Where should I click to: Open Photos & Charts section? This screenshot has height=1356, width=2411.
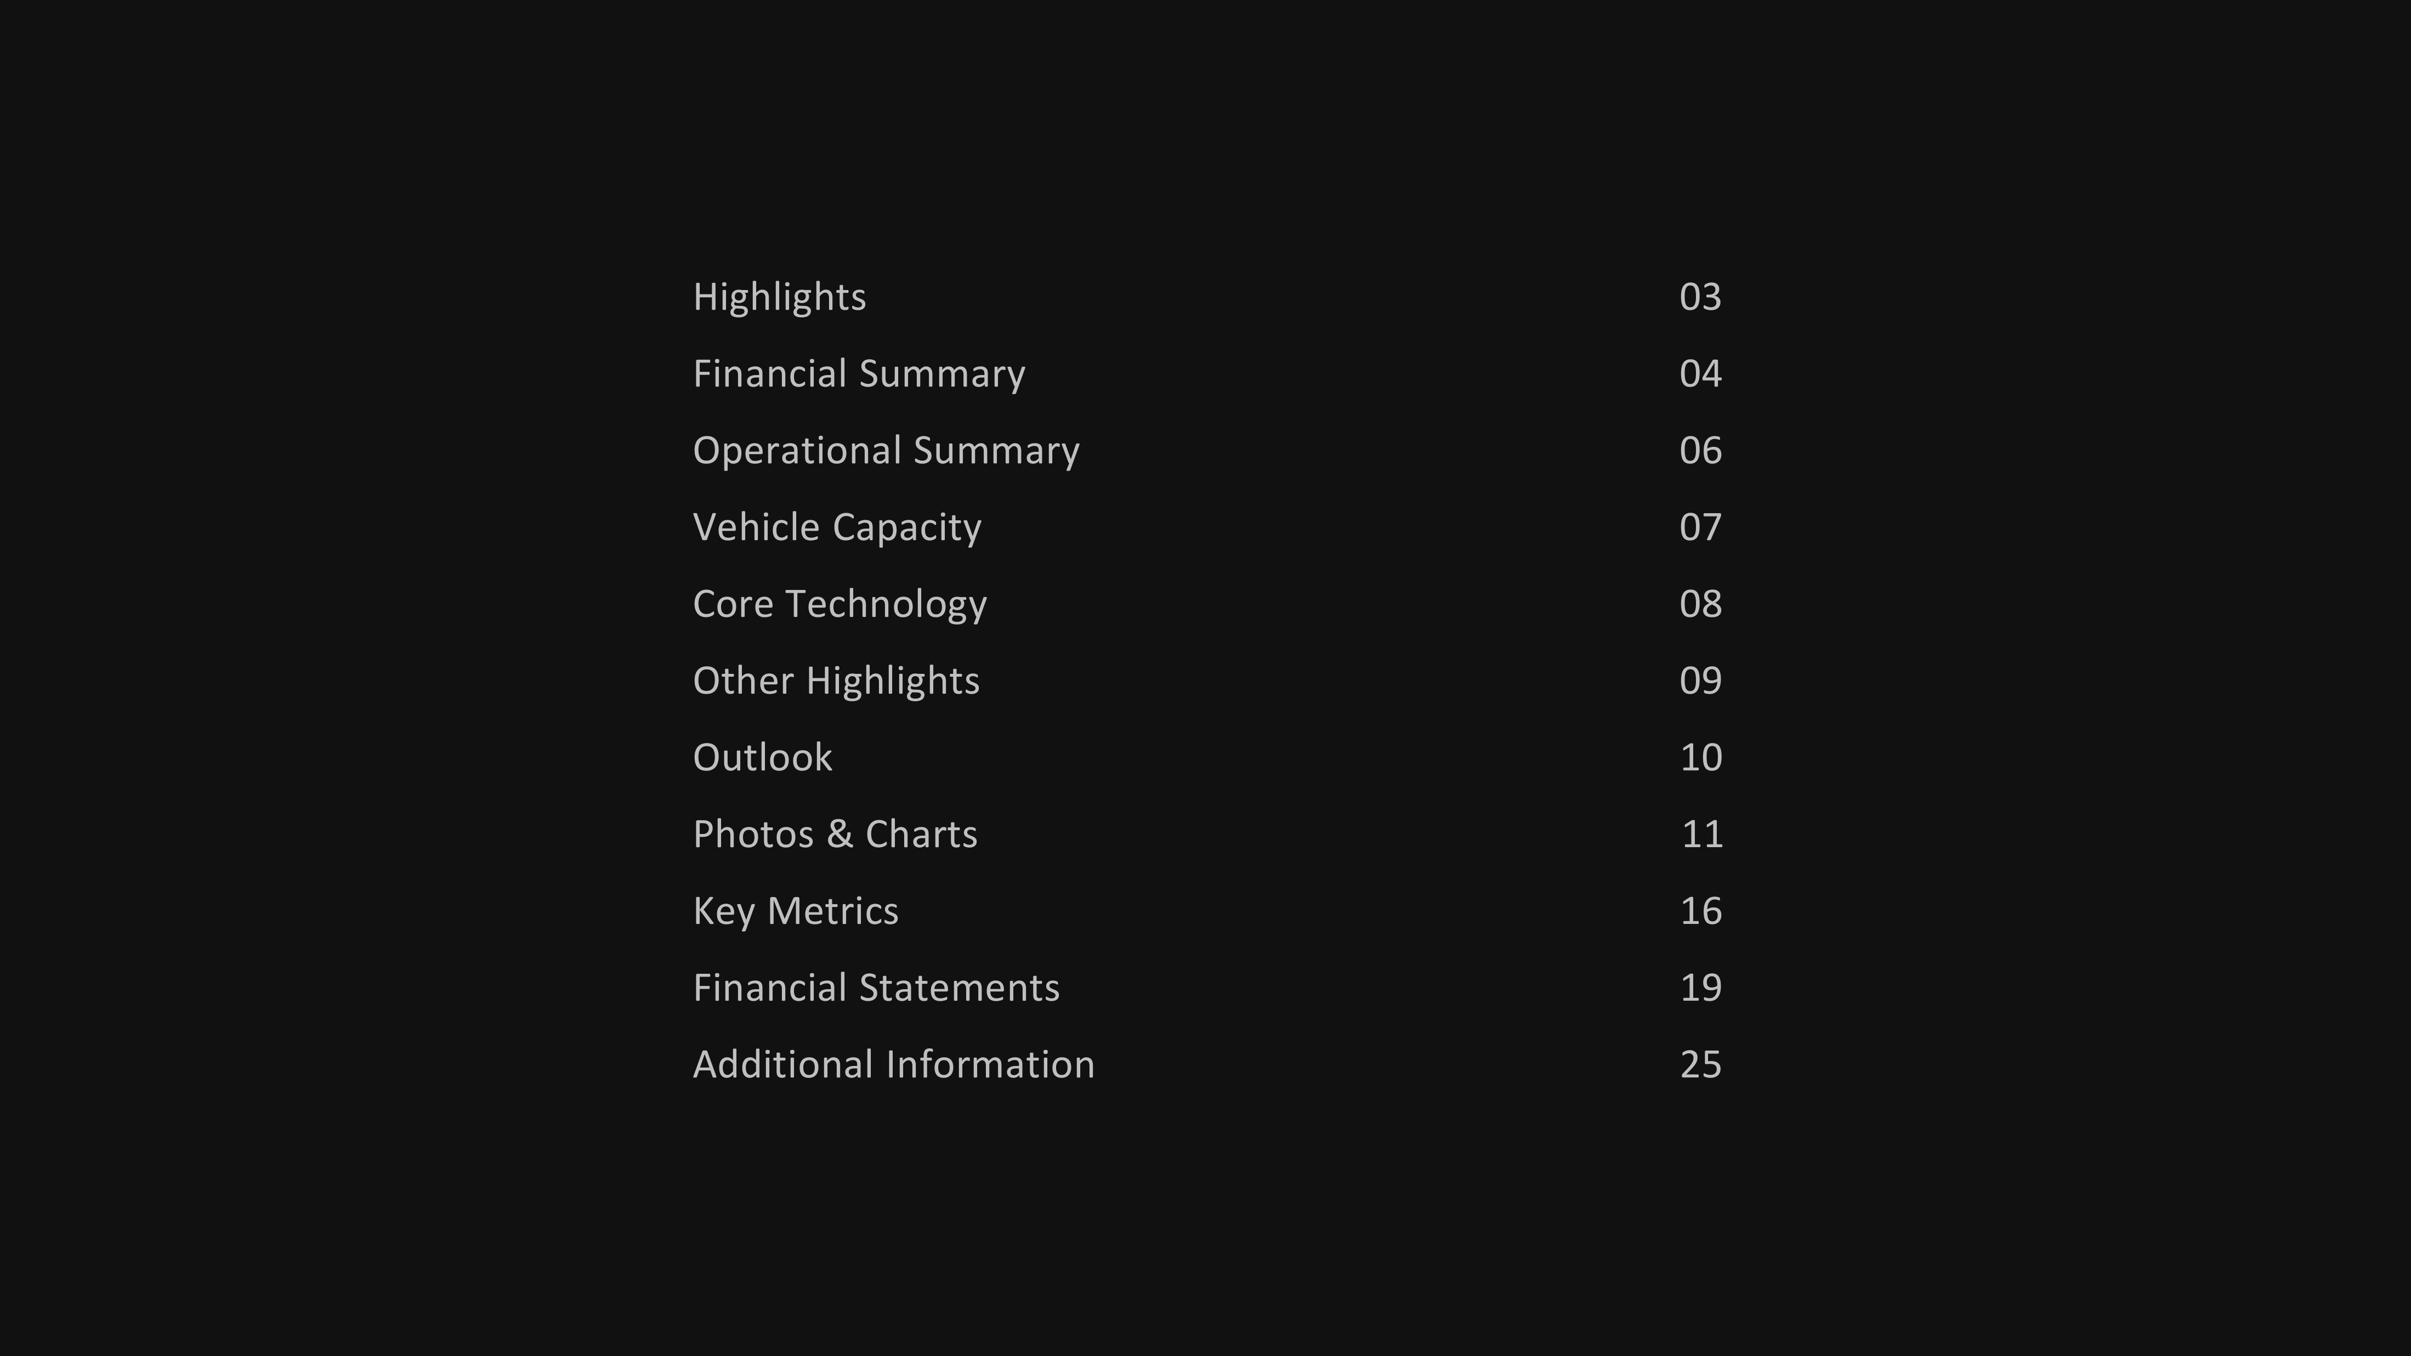tap(835, 833)
